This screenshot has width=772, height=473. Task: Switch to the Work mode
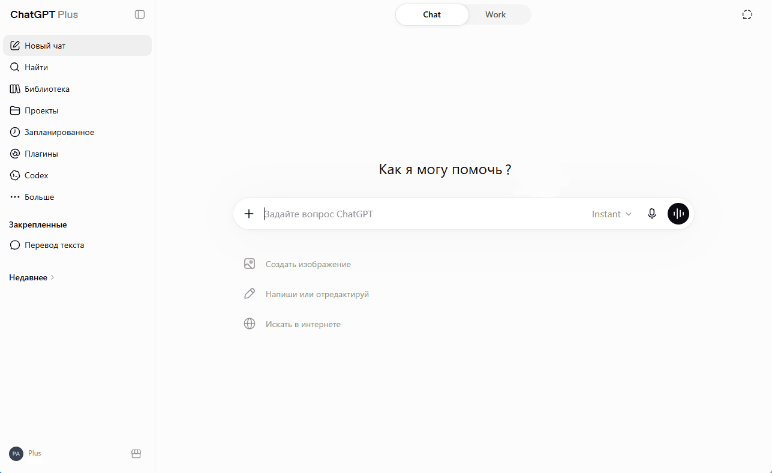[495, 15]
